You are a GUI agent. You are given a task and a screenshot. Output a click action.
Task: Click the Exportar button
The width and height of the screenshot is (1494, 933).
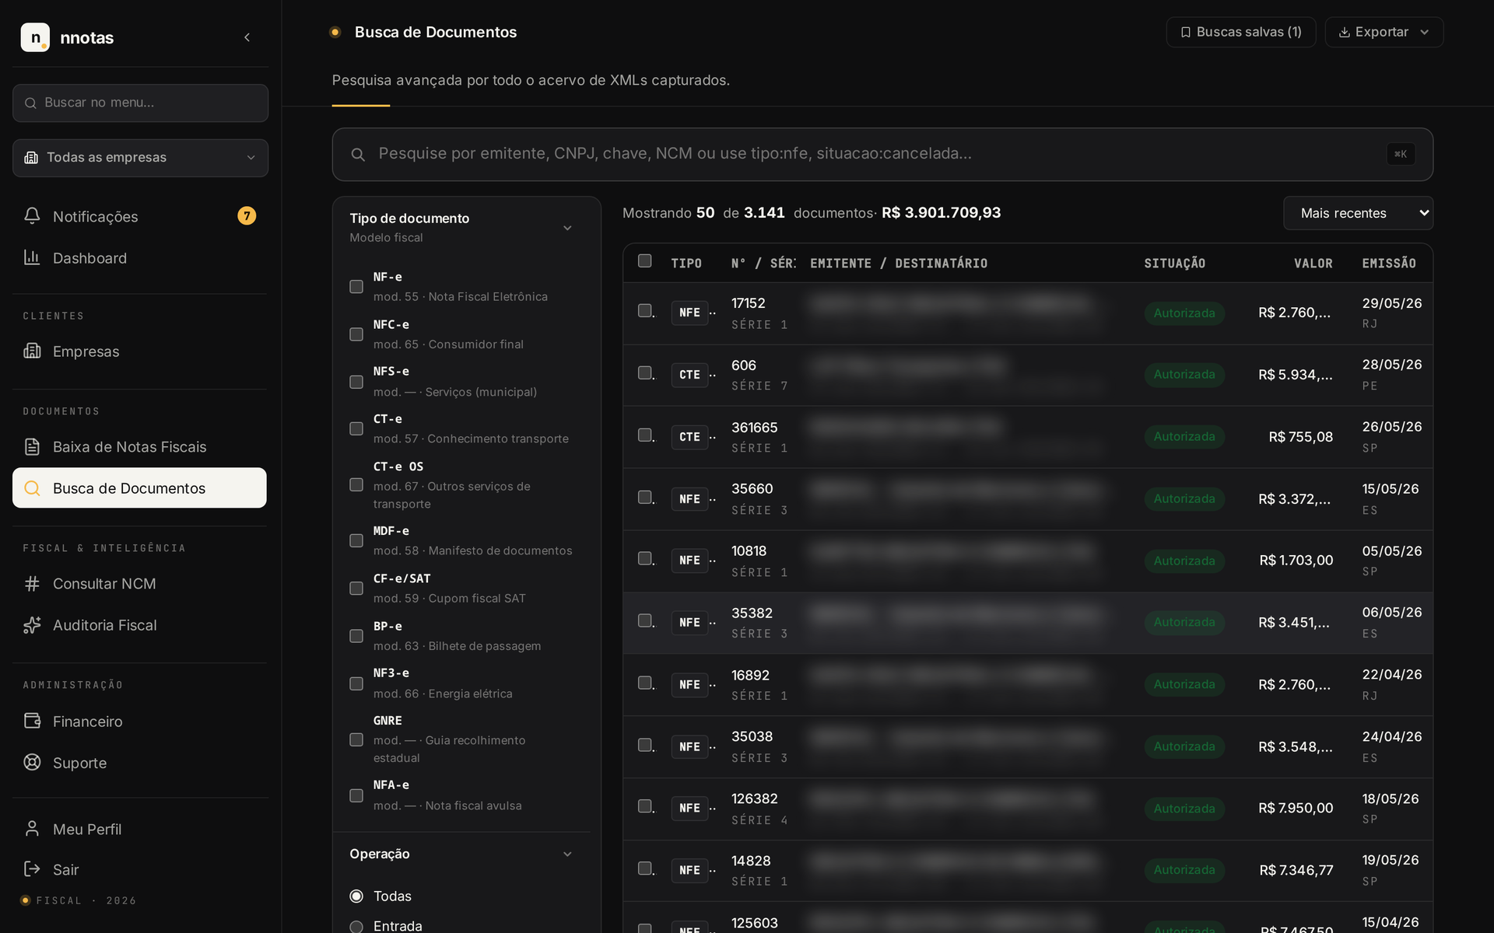coord(1384,32)
